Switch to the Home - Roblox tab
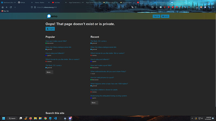Viewport: 216px width, 121px height. [x=42, y=2]
